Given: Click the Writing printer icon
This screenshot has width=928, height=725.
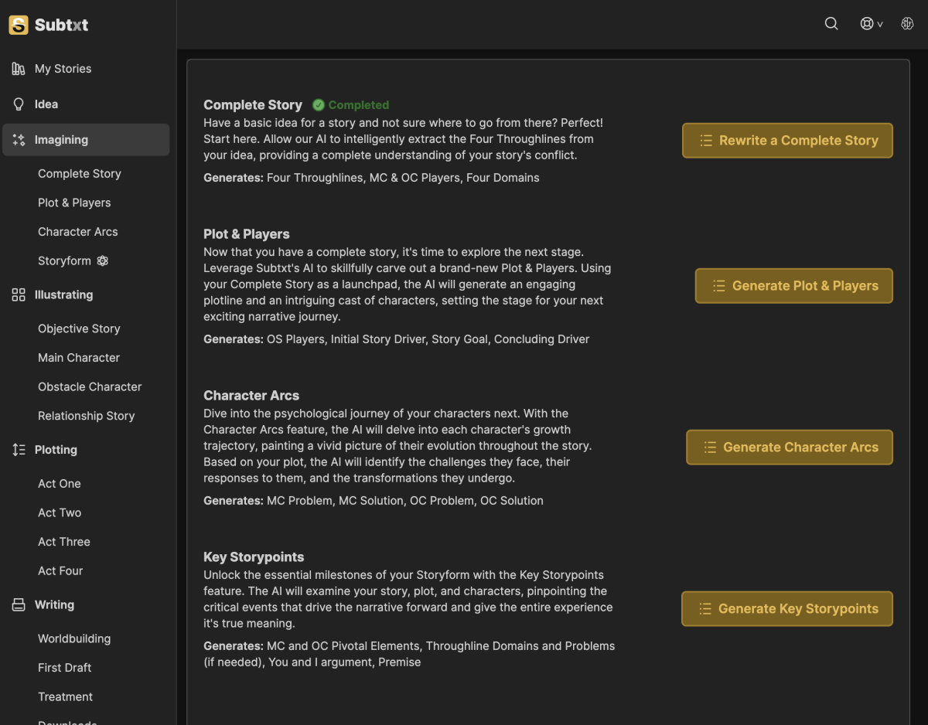Looking at the screenshot, I should 19,605.
